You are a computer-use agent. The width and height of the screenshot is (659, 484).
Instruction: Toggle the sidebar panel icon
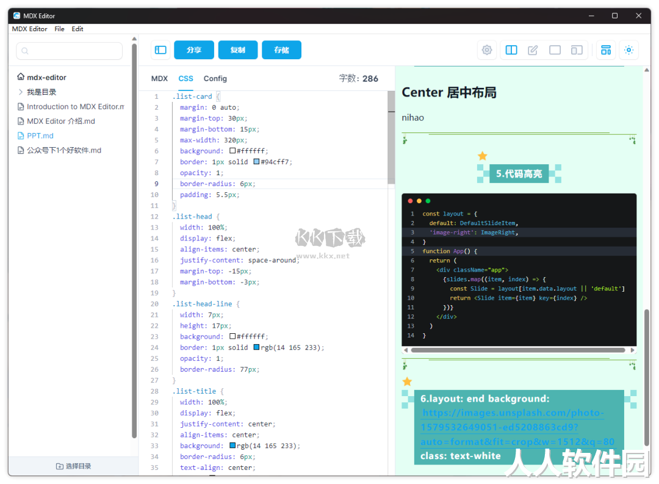pos(160,50)
